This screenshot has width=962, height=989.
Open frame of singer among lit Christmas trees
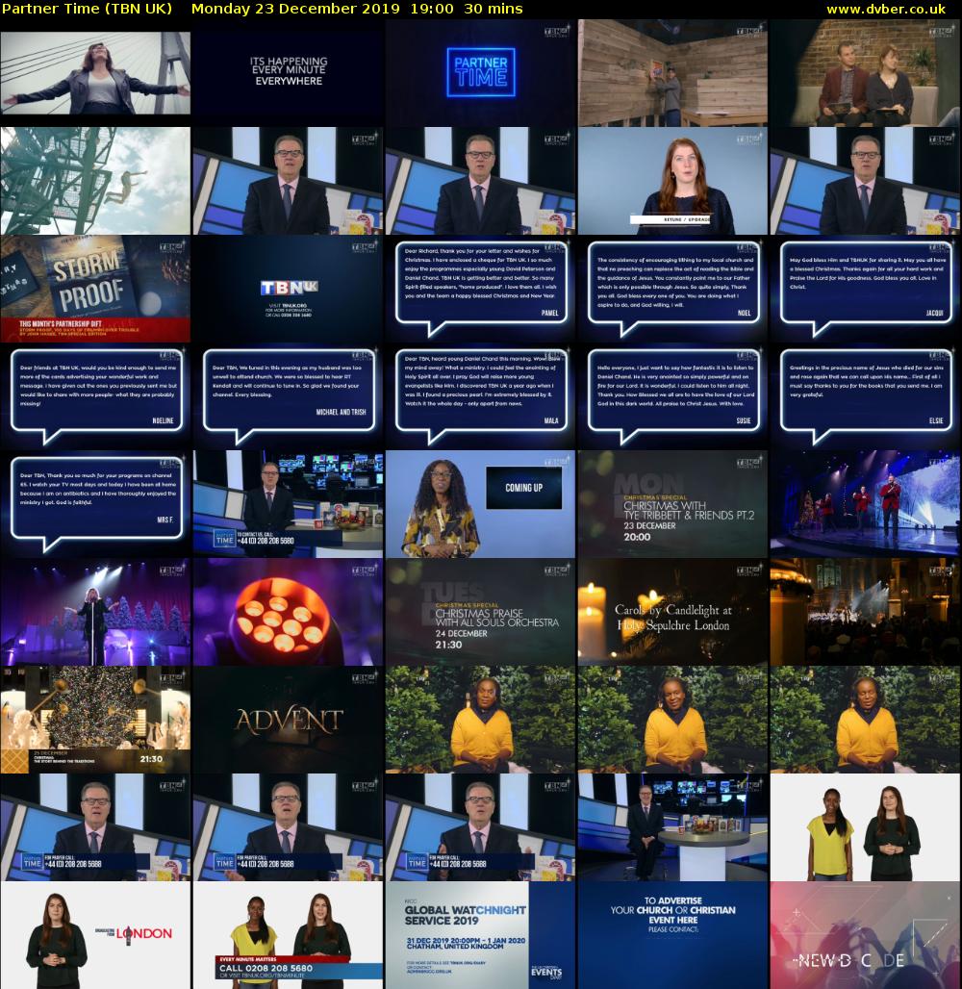click(95, 612)
